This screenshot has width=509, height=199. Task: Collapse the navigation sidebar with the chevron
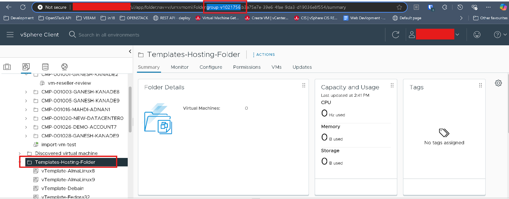[130, 51]
